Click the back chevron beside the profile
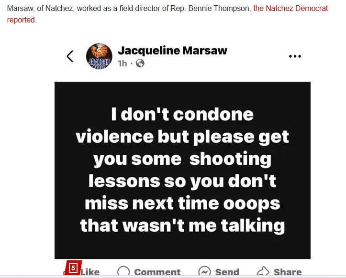This screenshot has width=346, height=278. 70,56
